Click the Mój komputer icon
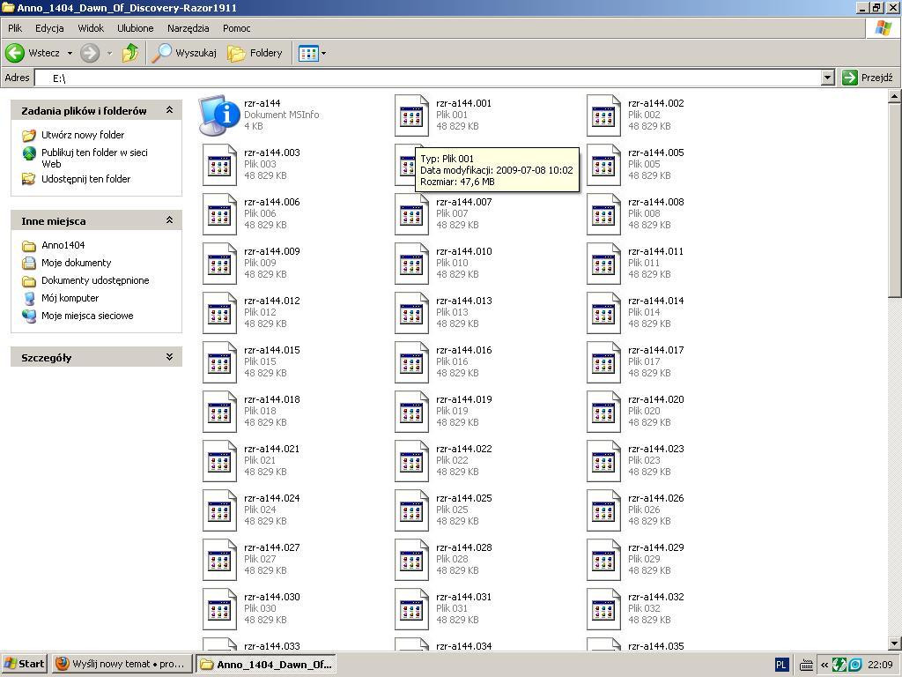Screen dimensions: 902x677 tap(29, 298)
